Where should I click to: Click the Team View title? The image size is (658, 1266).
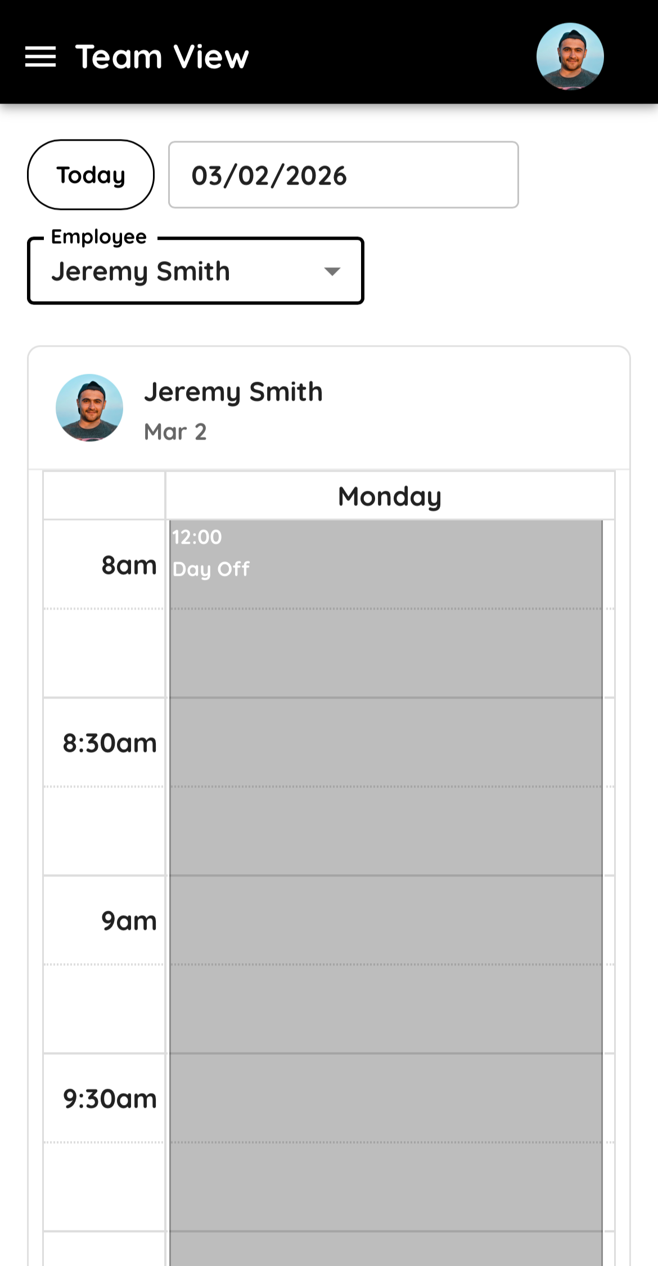[x=161, y=56]
